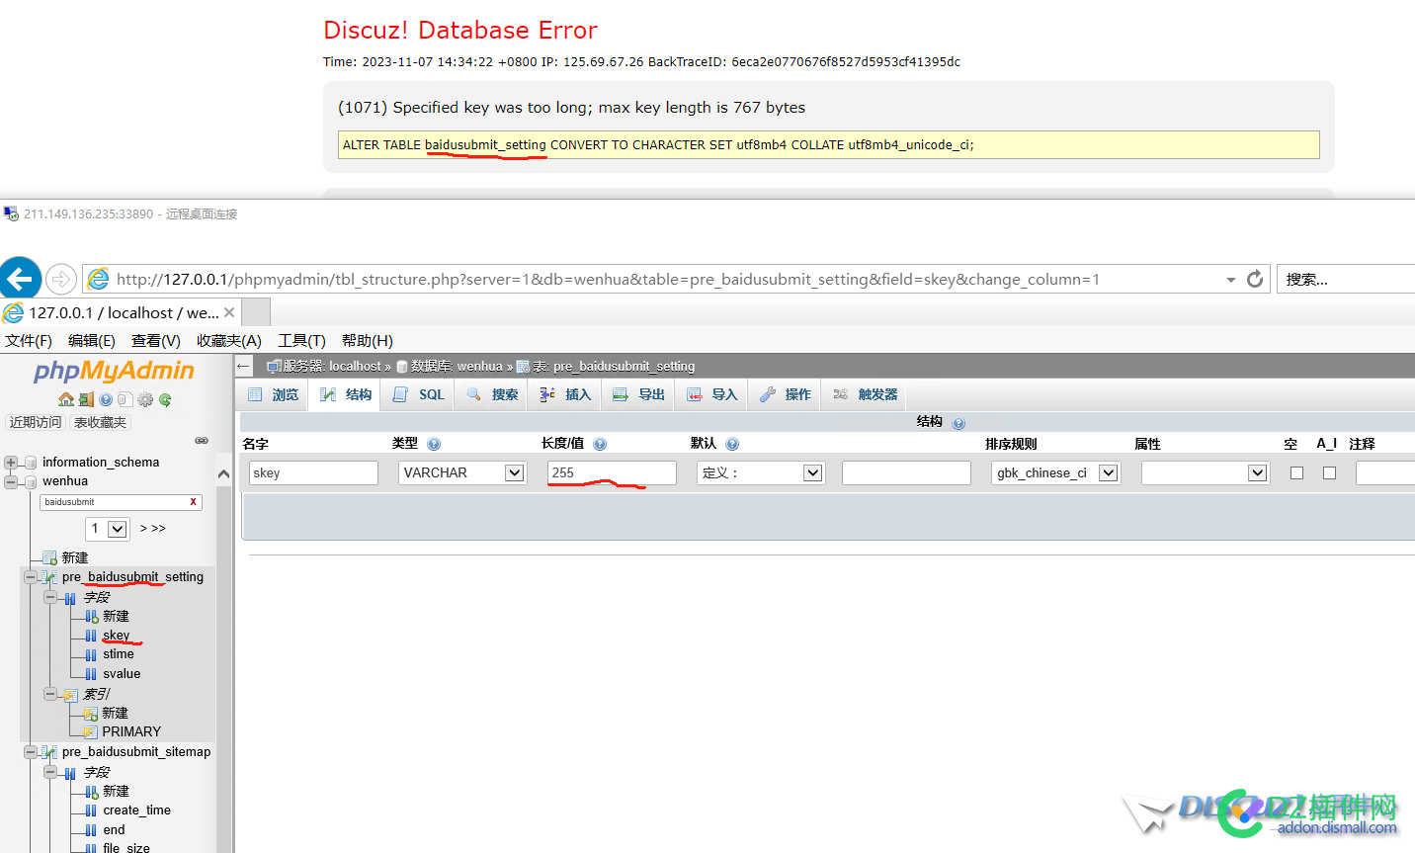Image resolution: width=1415 pixels, height=853 pixels.
Task: Refresh the page with address bar reload icon
Action: [1255, 279]
